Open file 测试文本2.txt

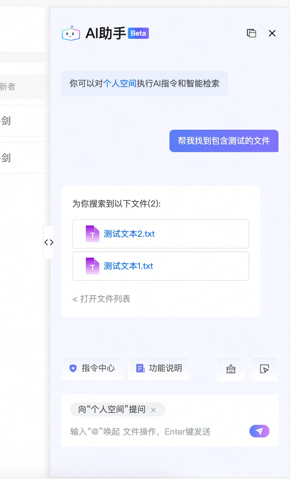129,234
